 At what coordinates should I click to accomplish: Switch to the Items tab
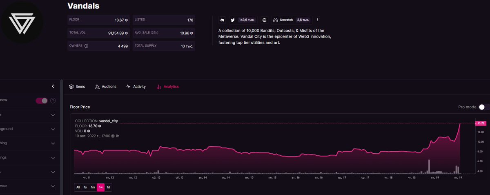tap(77, 87)
